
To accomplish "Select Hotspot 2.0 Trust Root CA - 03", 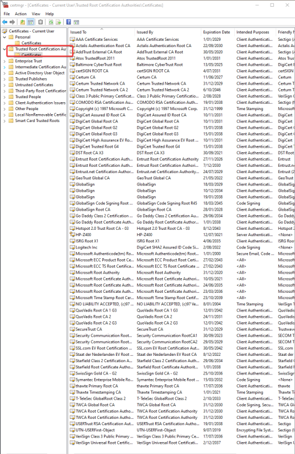I will (102, 228).
